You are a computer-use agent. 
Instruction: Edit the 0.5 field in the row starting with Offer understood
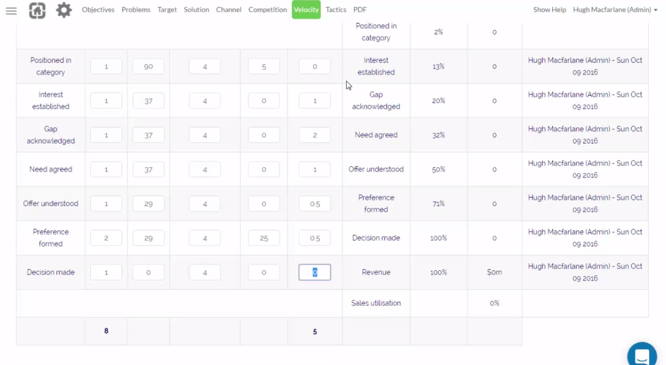coord(315,203)
